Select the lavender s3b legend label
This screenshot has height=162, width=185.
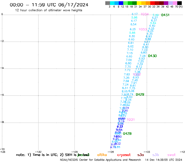[155, 155]
